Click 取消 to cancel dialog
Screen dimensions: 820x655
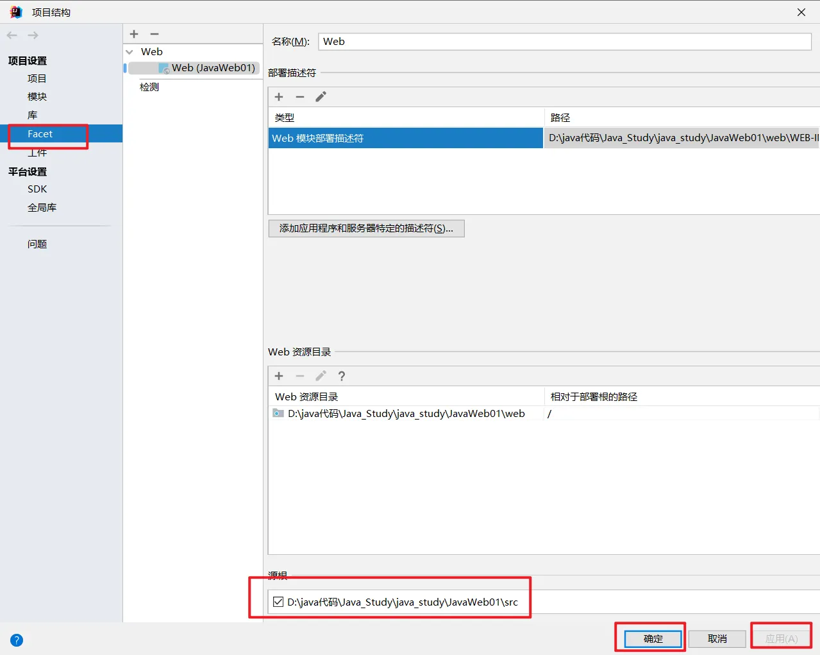point(717,638)
